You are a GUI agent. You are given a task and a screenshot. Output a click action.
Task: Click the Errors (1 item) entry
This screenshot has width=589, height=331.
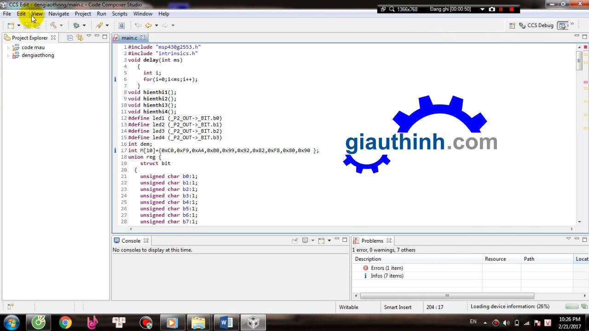click(387, 268)
